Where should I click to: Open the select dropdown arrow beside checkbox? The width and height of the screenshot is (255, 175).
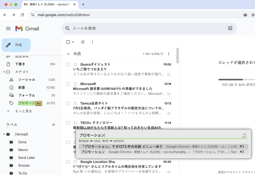[x=73, y=42]
